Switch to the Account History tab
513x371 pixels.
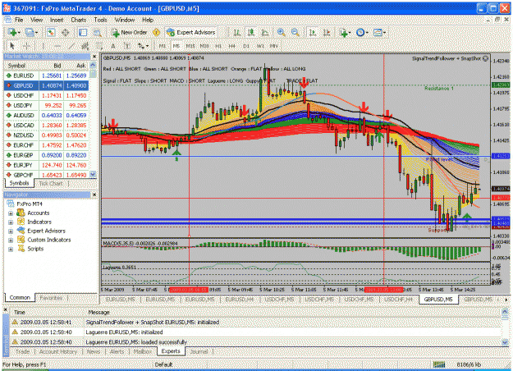coord(58,351)
